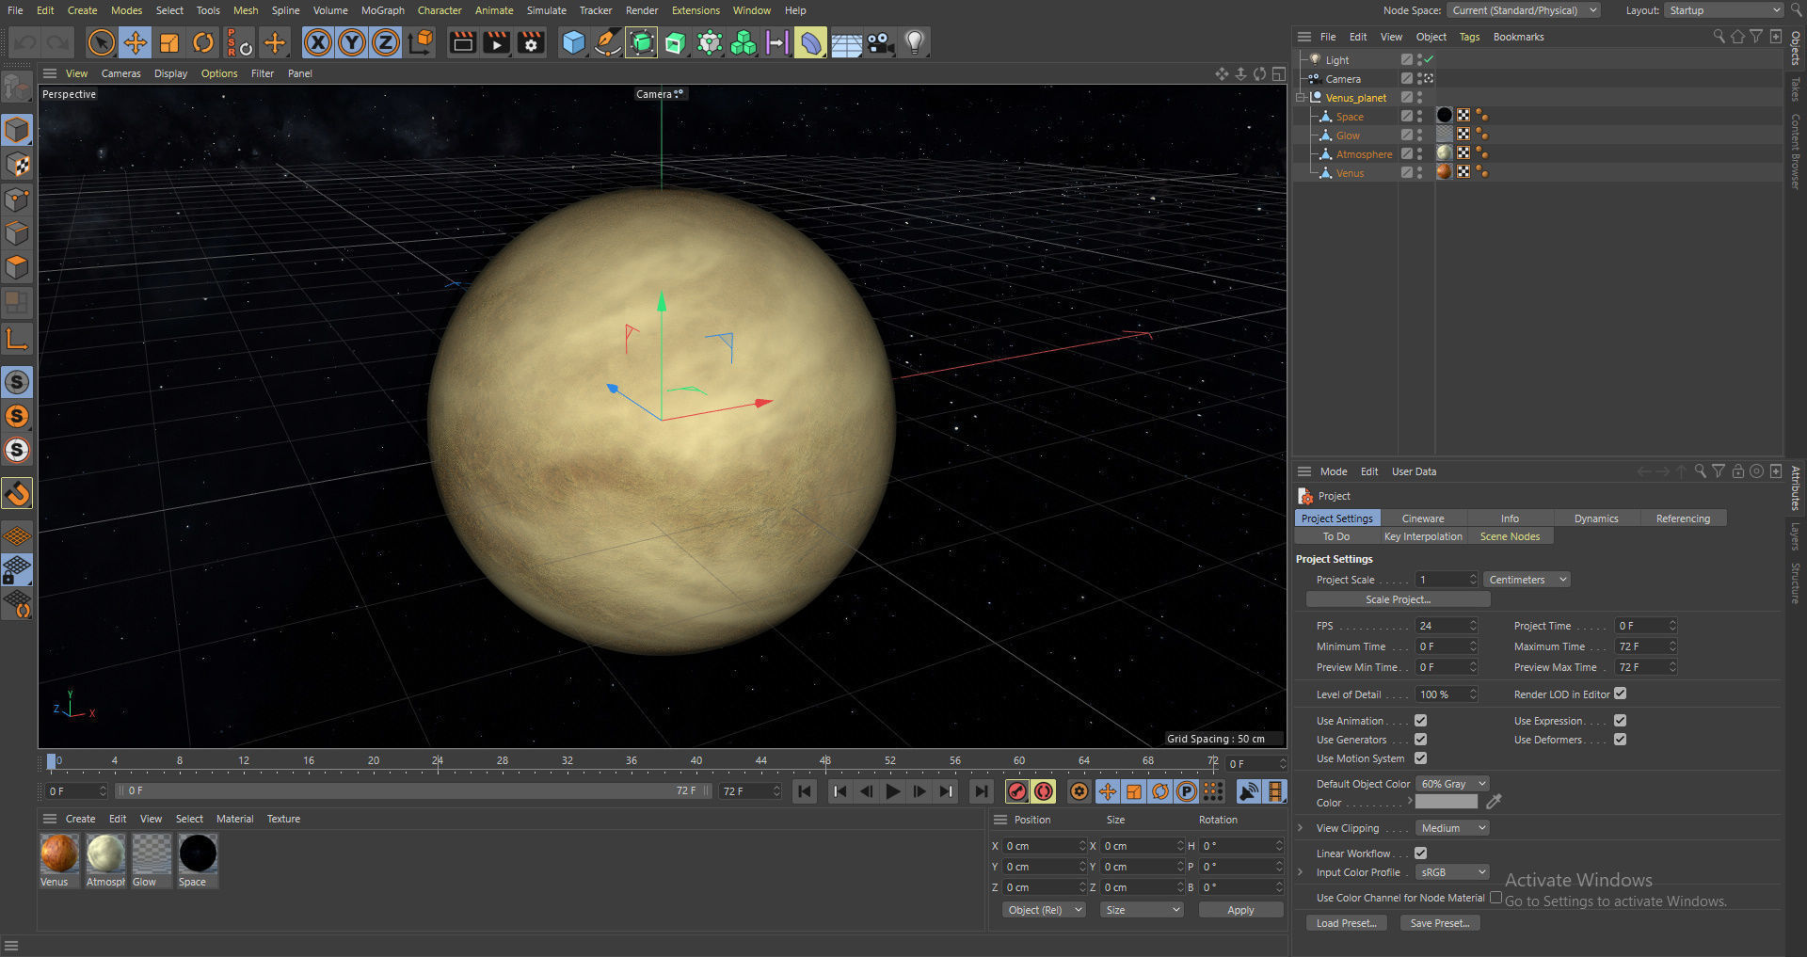Click the Render View clapperboard icon
1807x957 pixels.
(462, 42)
